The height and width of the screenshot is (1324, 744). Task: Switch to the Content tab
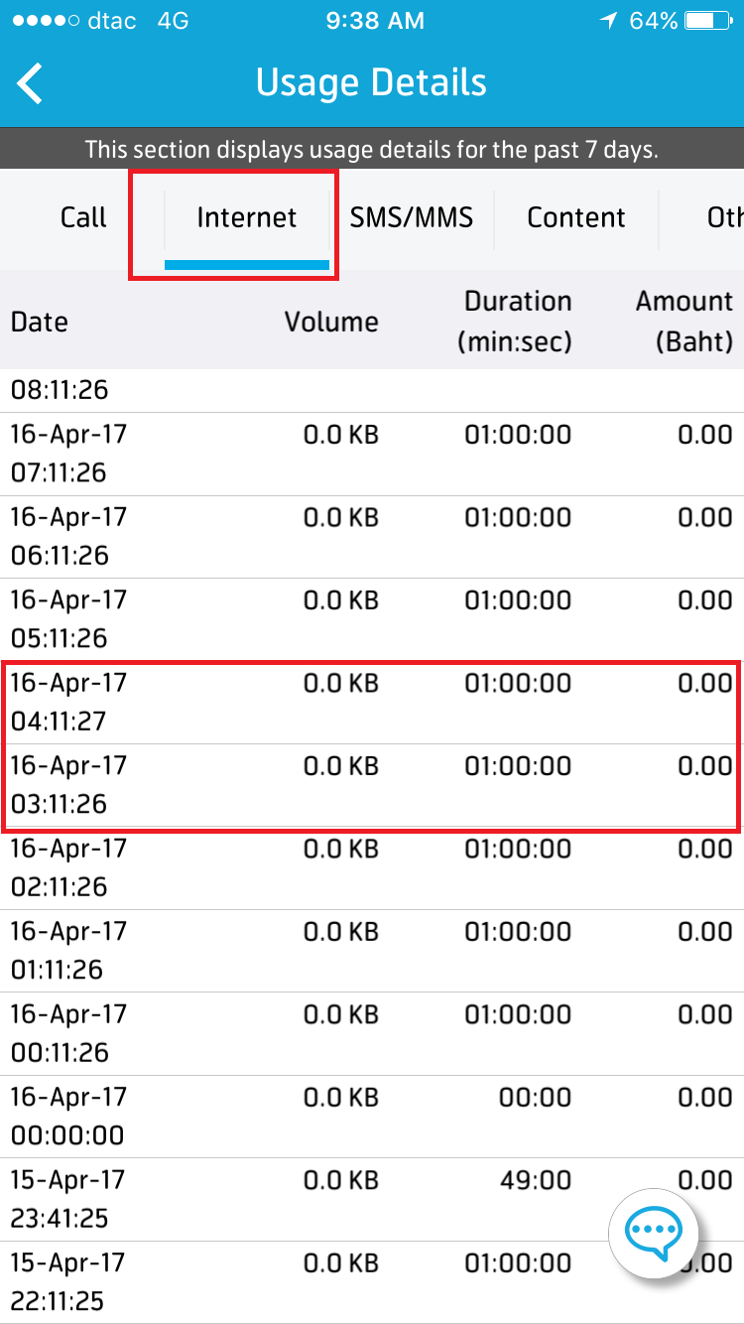pos(576,218)
